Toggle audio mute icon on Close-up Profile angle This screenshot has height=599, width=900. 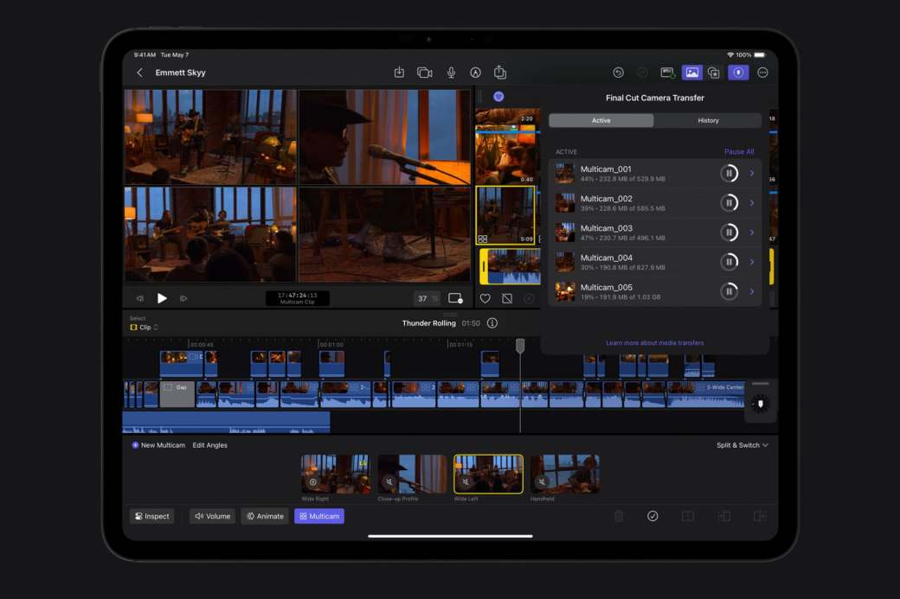(x=389, y=482)
